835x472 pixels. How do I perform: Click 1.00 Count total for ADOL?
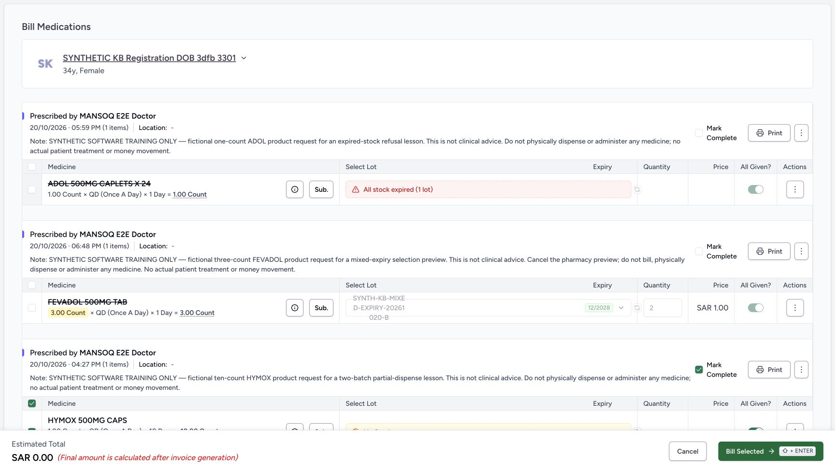(x=189, y=194)
